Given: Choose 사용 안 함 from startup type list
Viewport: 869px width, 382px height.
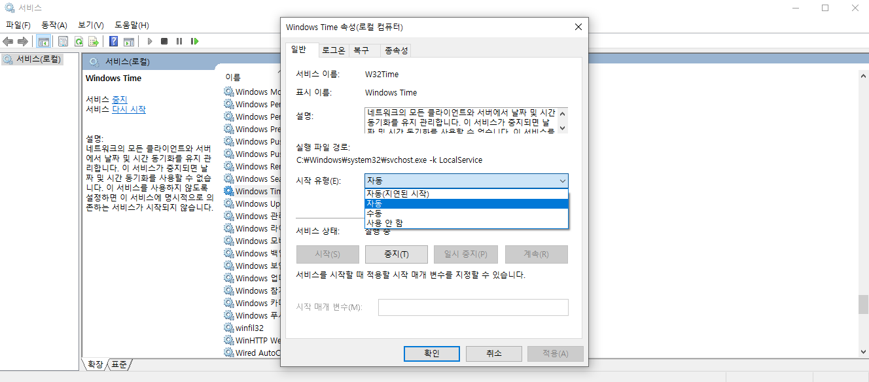Looking at the screenshot, I should tap(466, 223).
